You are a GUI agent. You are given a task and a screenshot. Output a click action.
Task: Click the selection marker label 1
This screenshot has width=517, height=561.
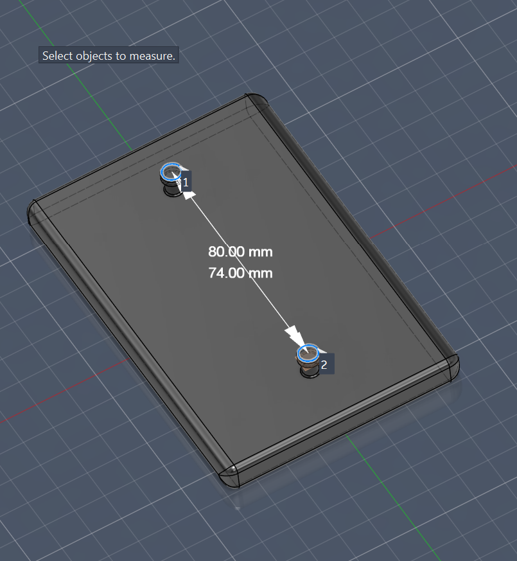point(186,183)
